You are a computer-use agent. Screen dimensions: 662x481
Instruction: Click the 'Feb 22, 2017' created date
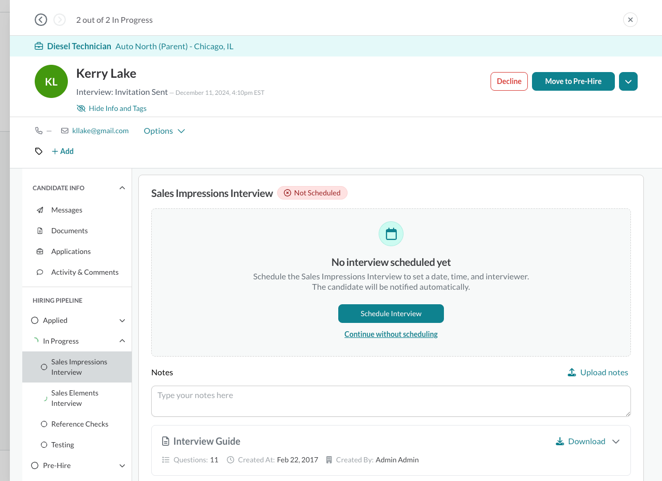click(297, 460)
